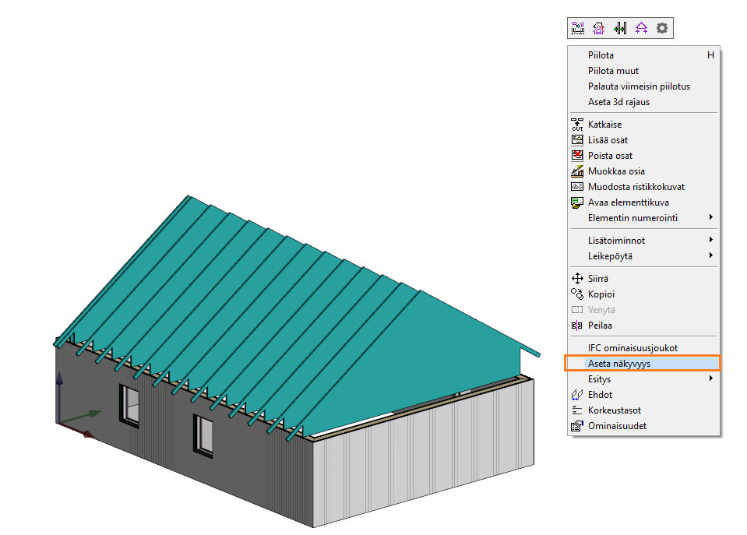Click the first dotted-frame icon in mini toolbar
The image size is (747, 535).
[x=577, y=29]
